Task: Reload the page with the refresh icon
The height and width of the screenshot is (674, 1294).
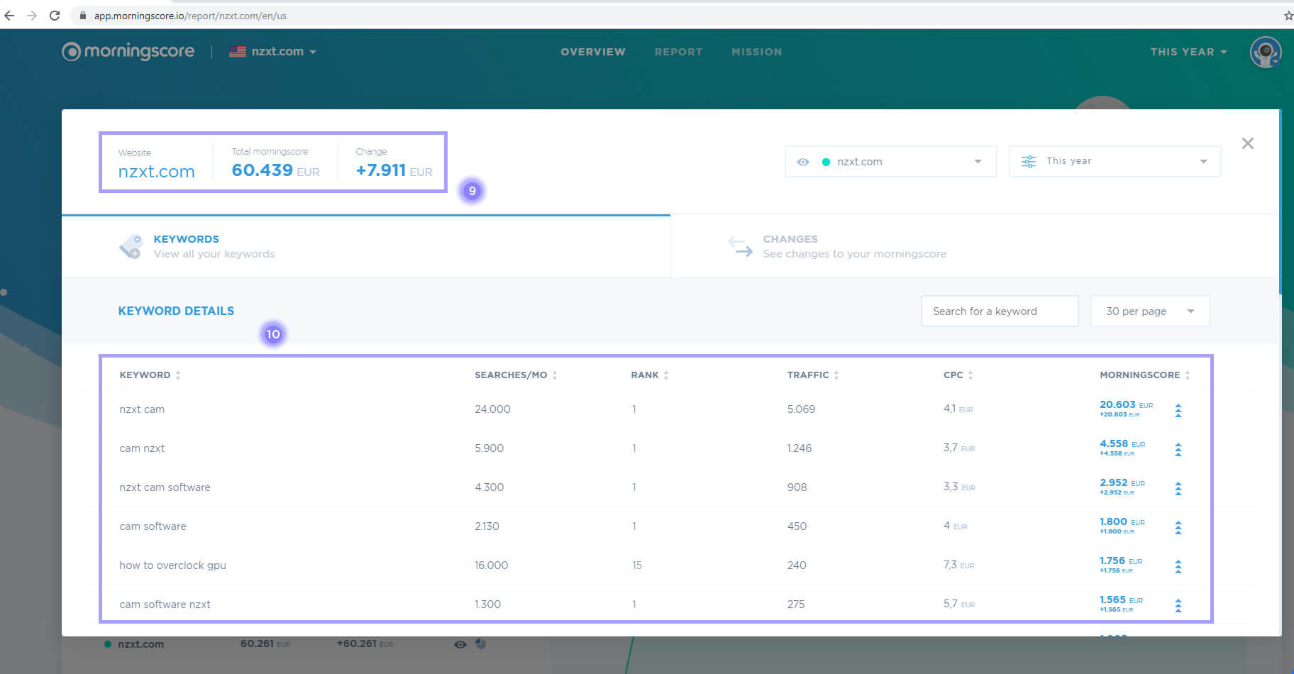Action: point(55,16)
